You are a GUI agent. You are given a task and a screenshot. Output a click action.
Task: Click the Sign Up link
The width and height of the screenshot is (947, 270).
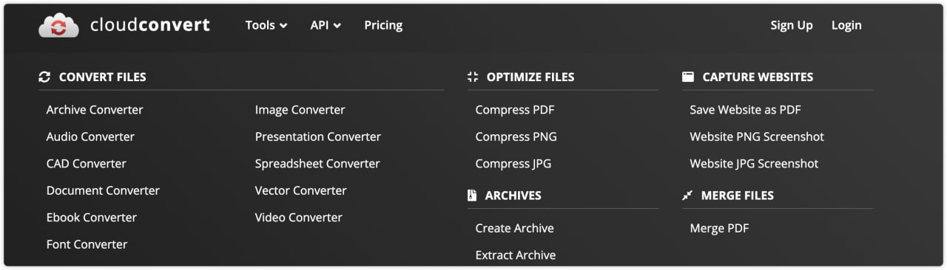click(792, 25)
